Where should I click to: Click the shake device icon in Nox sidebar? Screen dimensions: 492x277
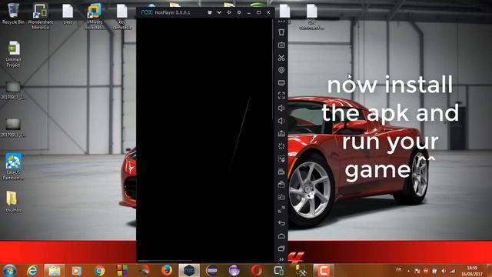point(281,32)
